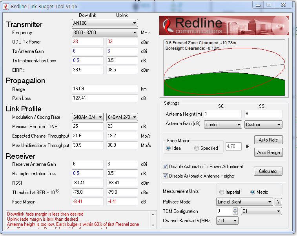The height and width of the screenshot is (236, 297).
Task: Click the Fresnel zone path profile graph
Action: (x=224, y=67)
